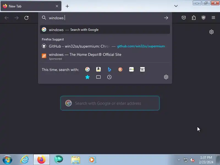The height and width of the screenshot is (165, 220).
Task: Open search settings gear in dropdown
Action: (166, 77)
